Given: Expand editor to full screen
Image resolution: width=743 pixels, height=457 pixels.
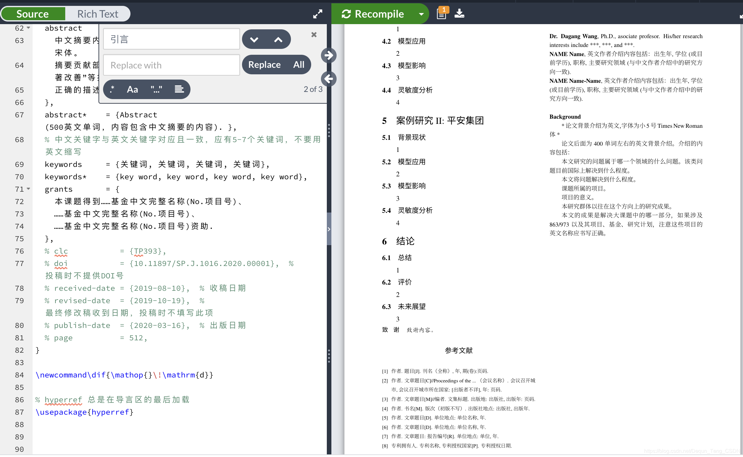Looking at the screenshot, I should click(318, 14).
